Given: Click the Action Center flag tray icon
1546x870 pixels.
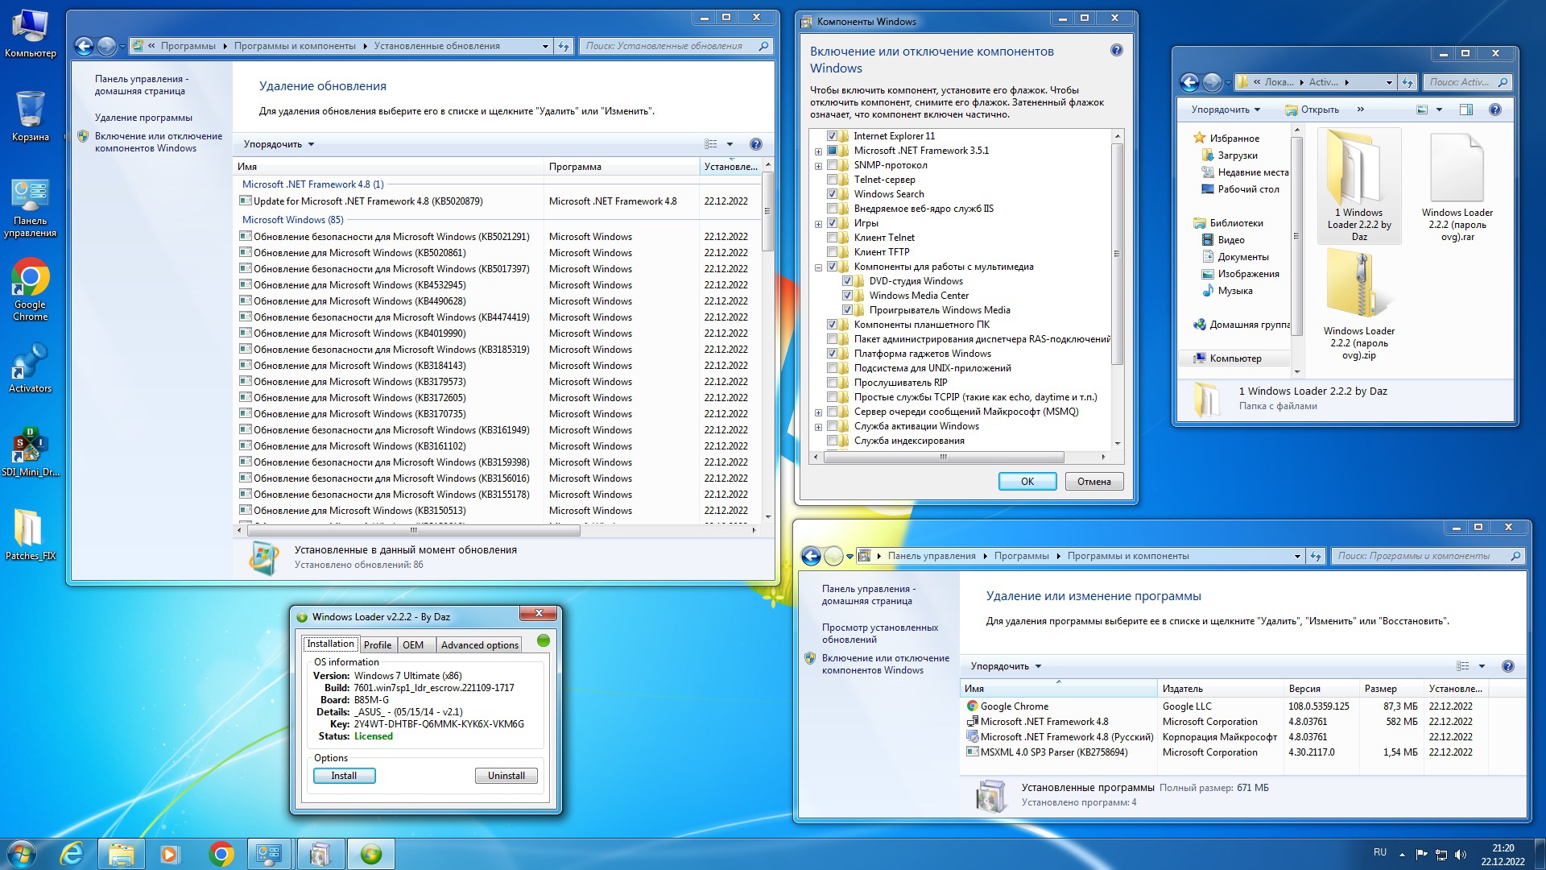Looking at the screenshot, I should click(1421, 855).
